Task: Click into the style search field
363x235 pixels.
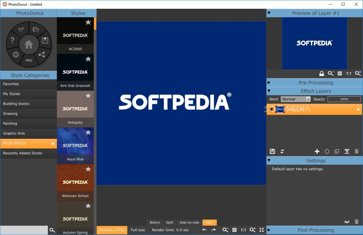Action: coord(24,230)
